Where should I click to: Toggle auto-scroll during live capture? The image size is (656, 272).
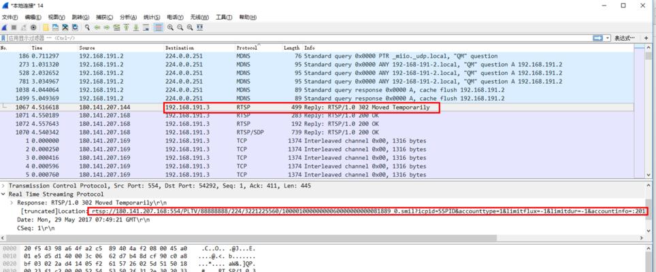(146, 28)
